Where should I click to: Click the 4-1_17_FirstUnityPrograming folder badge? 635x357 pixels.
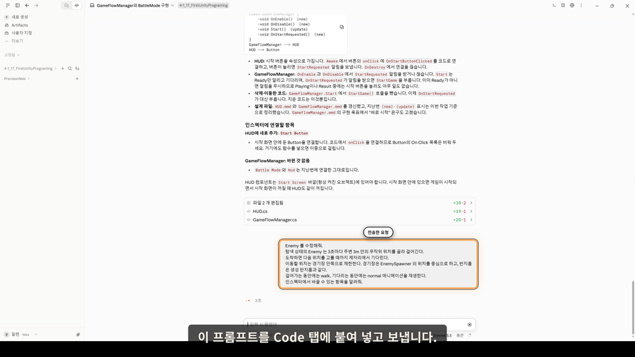click(204, 5)
